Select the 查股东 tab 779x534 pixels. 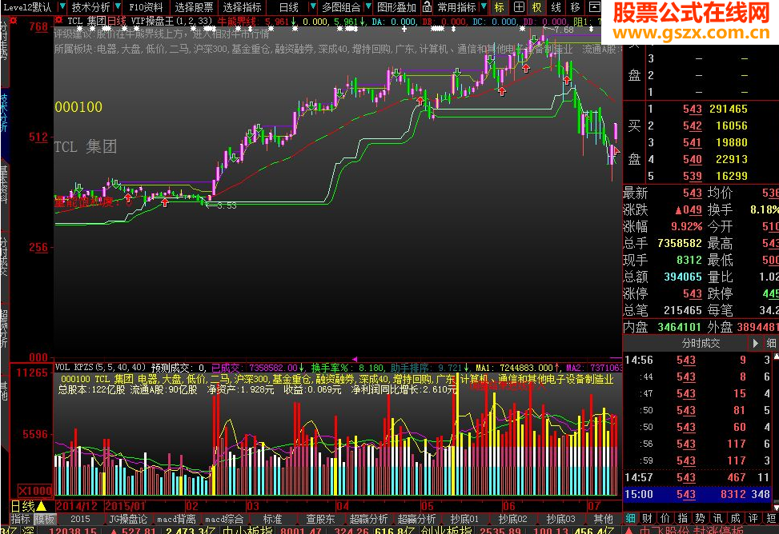320,519
